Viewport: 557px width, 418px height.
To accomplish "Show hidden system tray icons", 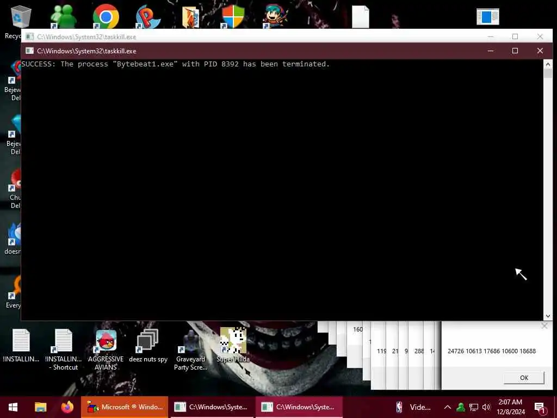I will 448,407.
